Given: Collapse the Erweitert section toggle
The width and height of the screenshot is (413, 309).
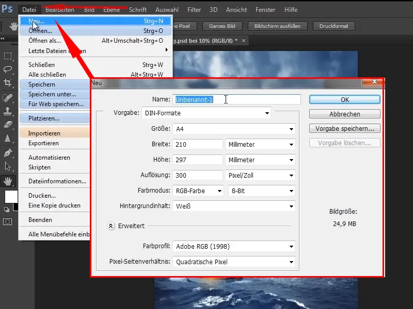Looking at the screenshot, I should tap(111, 226).
